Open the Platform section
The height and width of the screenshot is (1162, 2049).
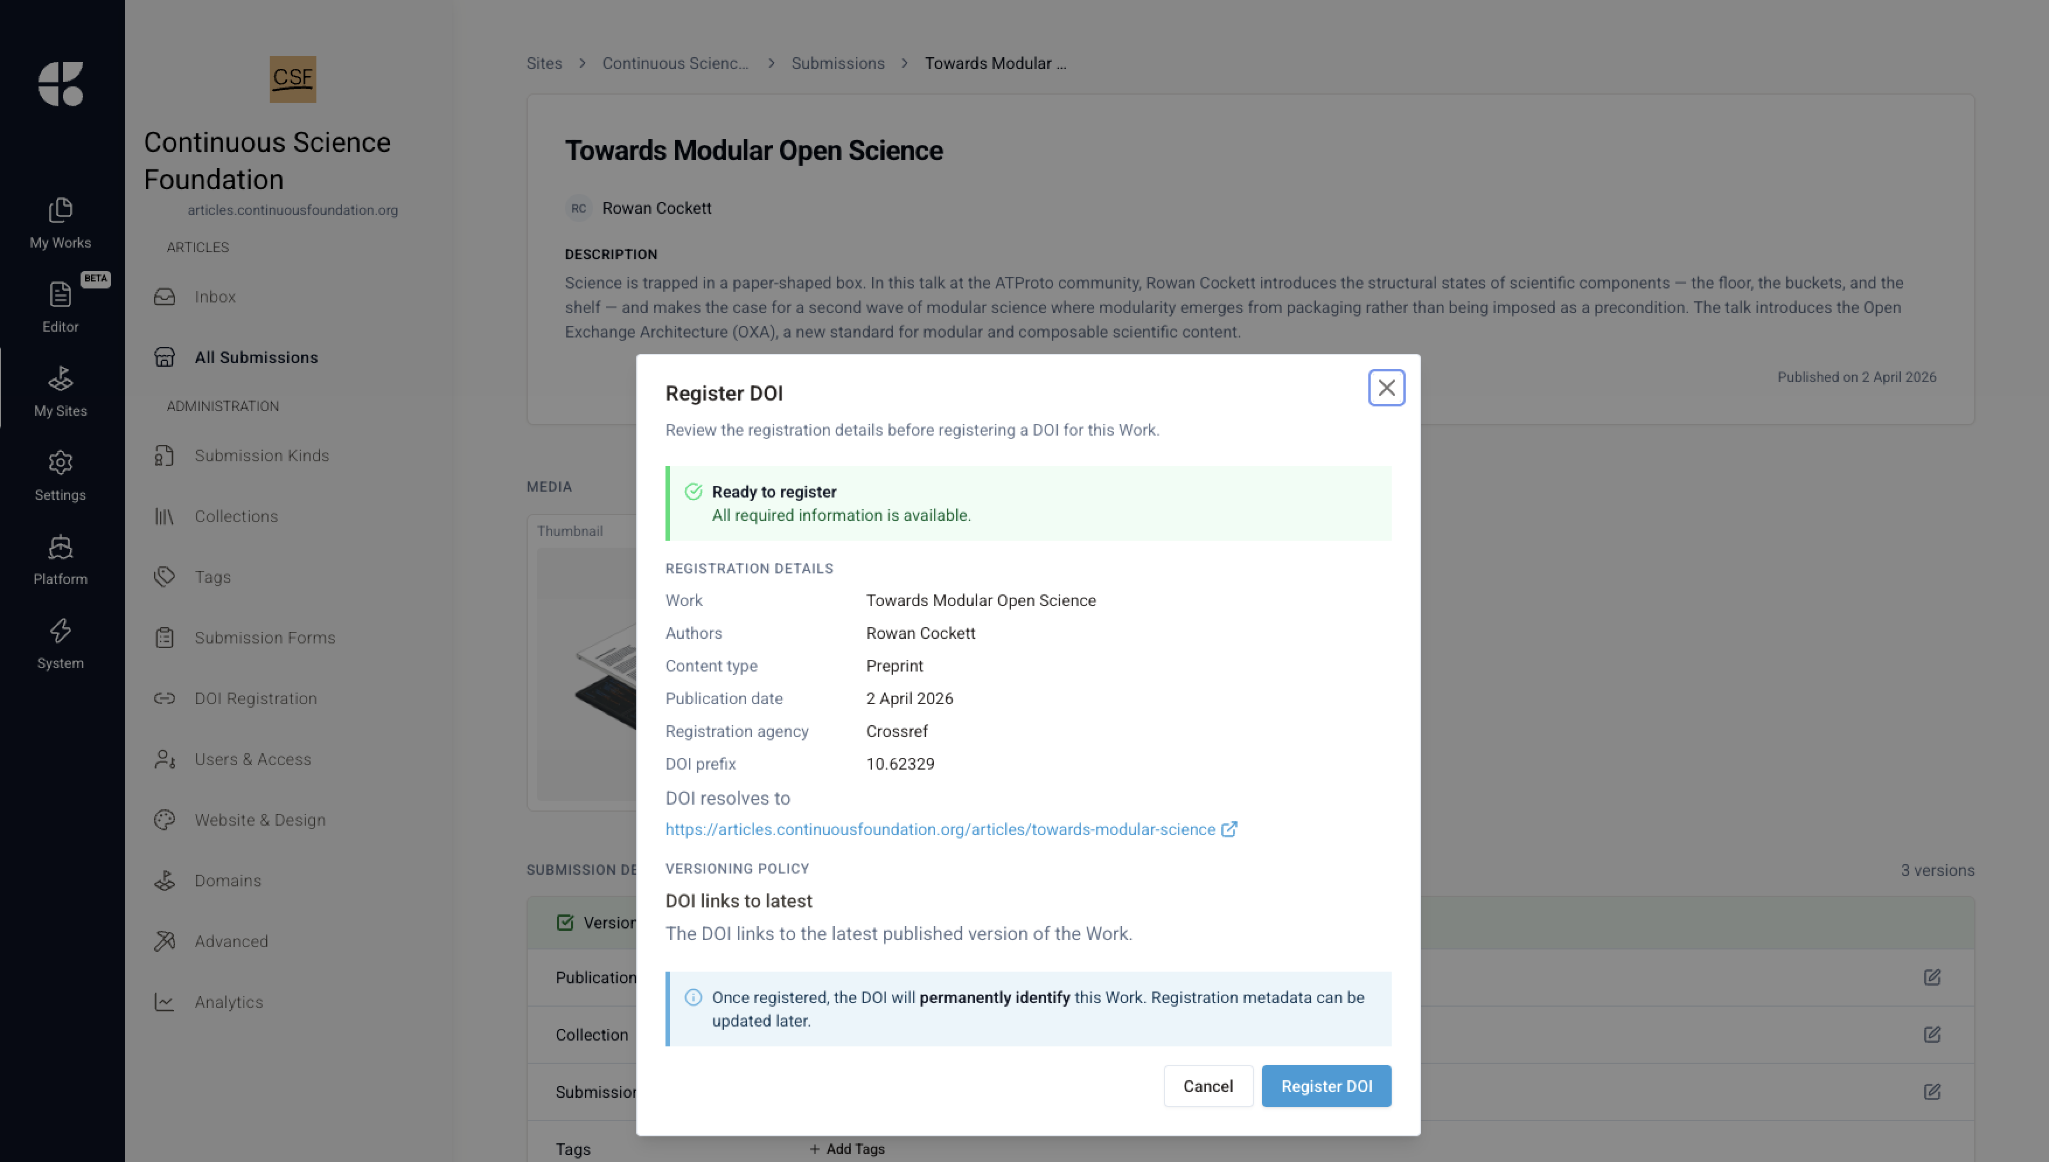click(61, 559)
